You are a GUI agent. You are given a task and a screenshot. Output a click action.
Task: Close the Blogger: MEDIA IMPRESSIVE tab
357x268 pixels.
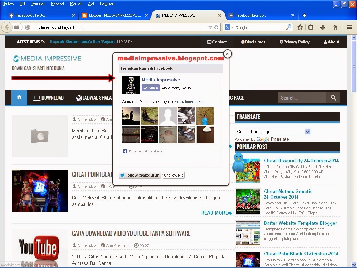[146, 15]
